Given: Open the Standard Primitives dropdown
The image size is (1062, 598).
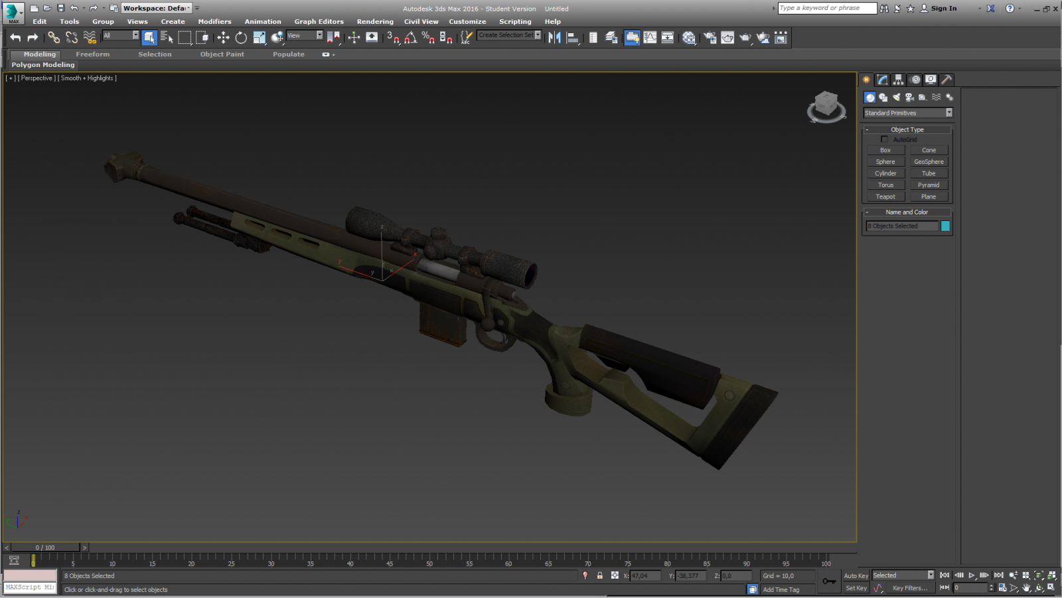Looking at the screenshot, I should point(908,113).
